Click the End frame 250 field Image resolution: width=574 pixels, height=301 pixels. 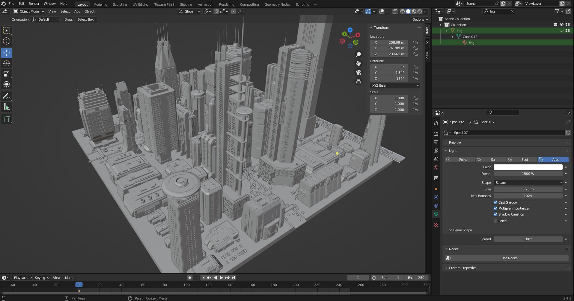[416, 278]
